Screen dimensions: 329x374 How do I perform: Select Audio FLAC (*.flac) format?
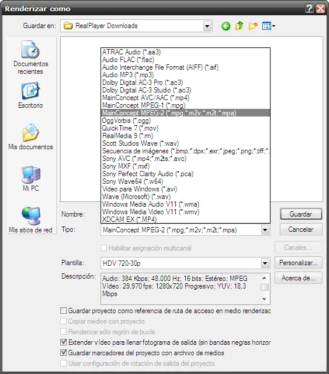[185, 60]
